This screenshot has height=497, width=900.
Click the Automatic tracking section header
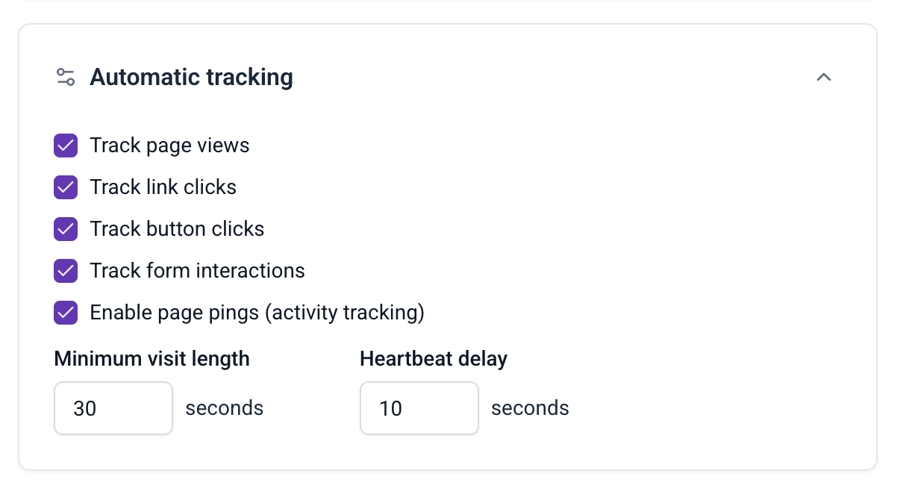click(x=191, y=77)
